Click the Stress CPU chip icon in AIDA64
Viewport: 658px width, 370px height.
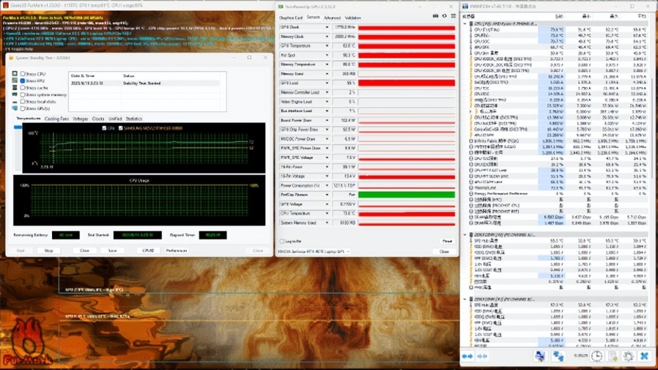click(x=15, y=74)
